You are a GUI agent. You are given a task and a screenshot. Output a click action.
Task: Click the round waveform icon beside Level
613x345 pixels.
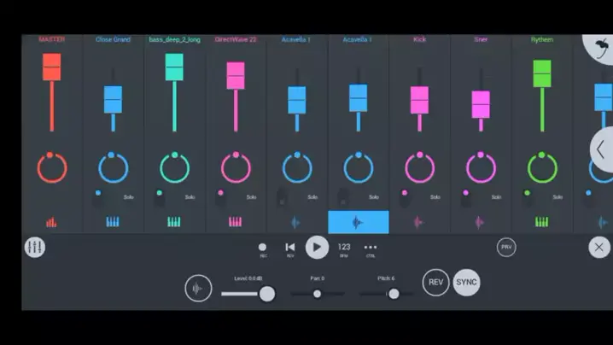[198, 289]
